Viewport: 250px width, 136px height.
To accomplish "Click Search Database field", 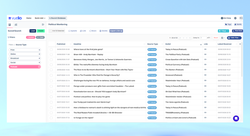I will 57,18.
